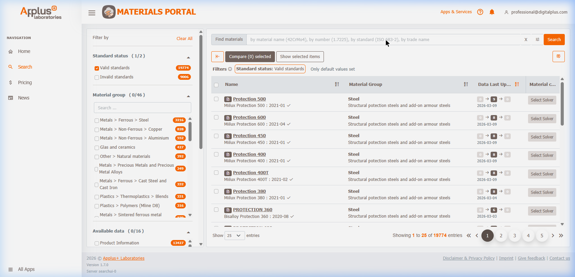
Task: Open advanced search filter settings icon
Action: point(537,40)
